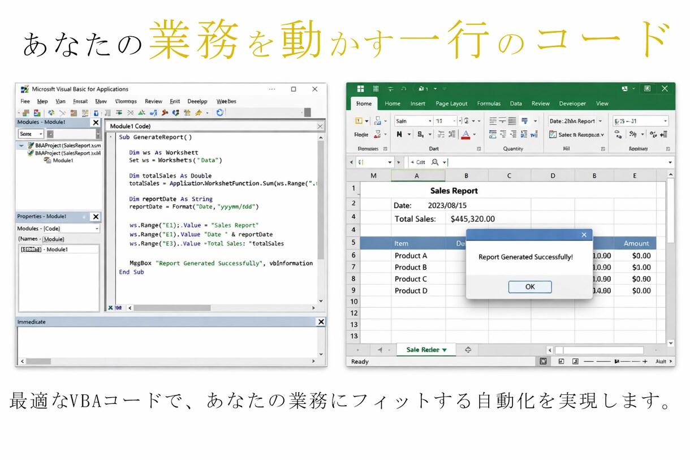Image resolution: width=690 pixels, height=460 pixels.
Task: Close the Modules project panel
Action: [96, 122]
